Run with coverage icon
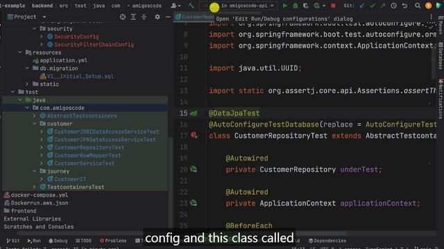Image resolution: width=444 pixels, height=249 pixels. click(306, 6)
